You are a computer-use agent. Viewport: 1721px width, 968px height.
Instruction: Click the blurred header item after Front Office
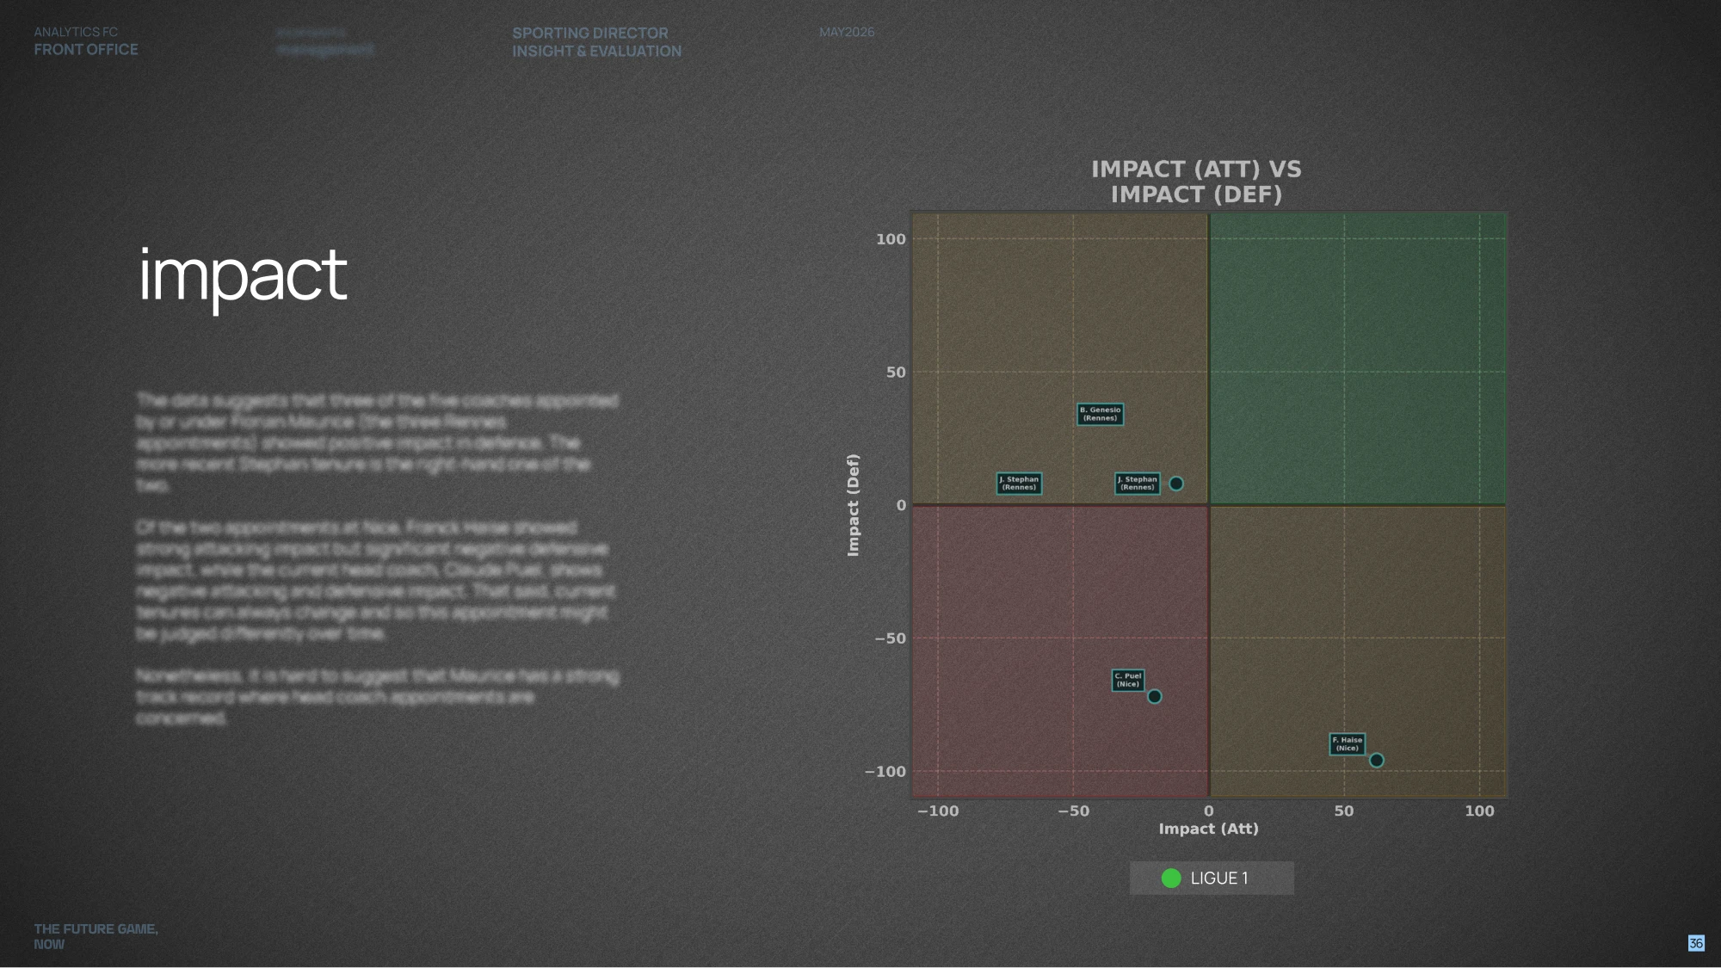pyautogui.click(x=324, y=41)
